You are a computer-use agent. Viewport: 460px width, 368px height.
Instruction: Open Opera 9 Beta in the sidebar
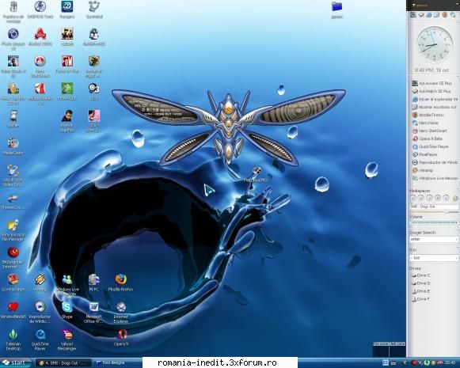click(428, 138)
